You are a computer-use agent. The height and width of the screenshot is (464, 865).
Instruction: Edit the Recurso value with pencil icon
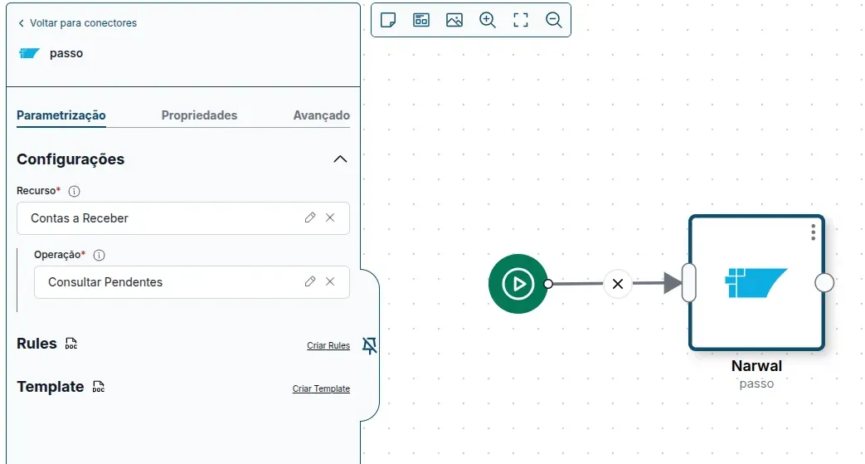pyautogui.click(x=310, y=217)
